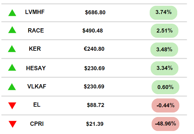Click the green up arrow beside KER
This screenshot has height=134, width=194.
(12, 49)
